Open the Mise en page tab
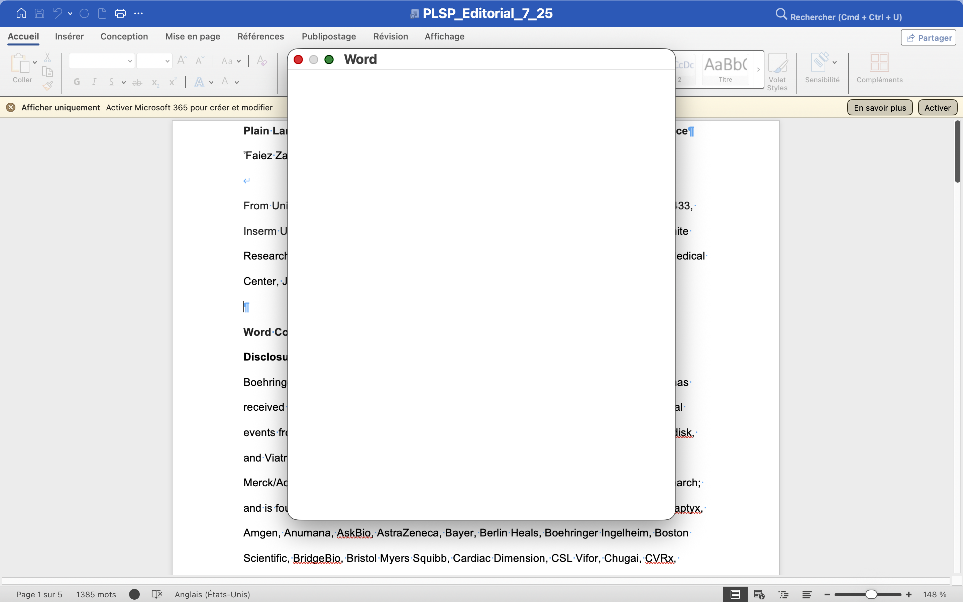The image size is (963, 602). point(193,36)
